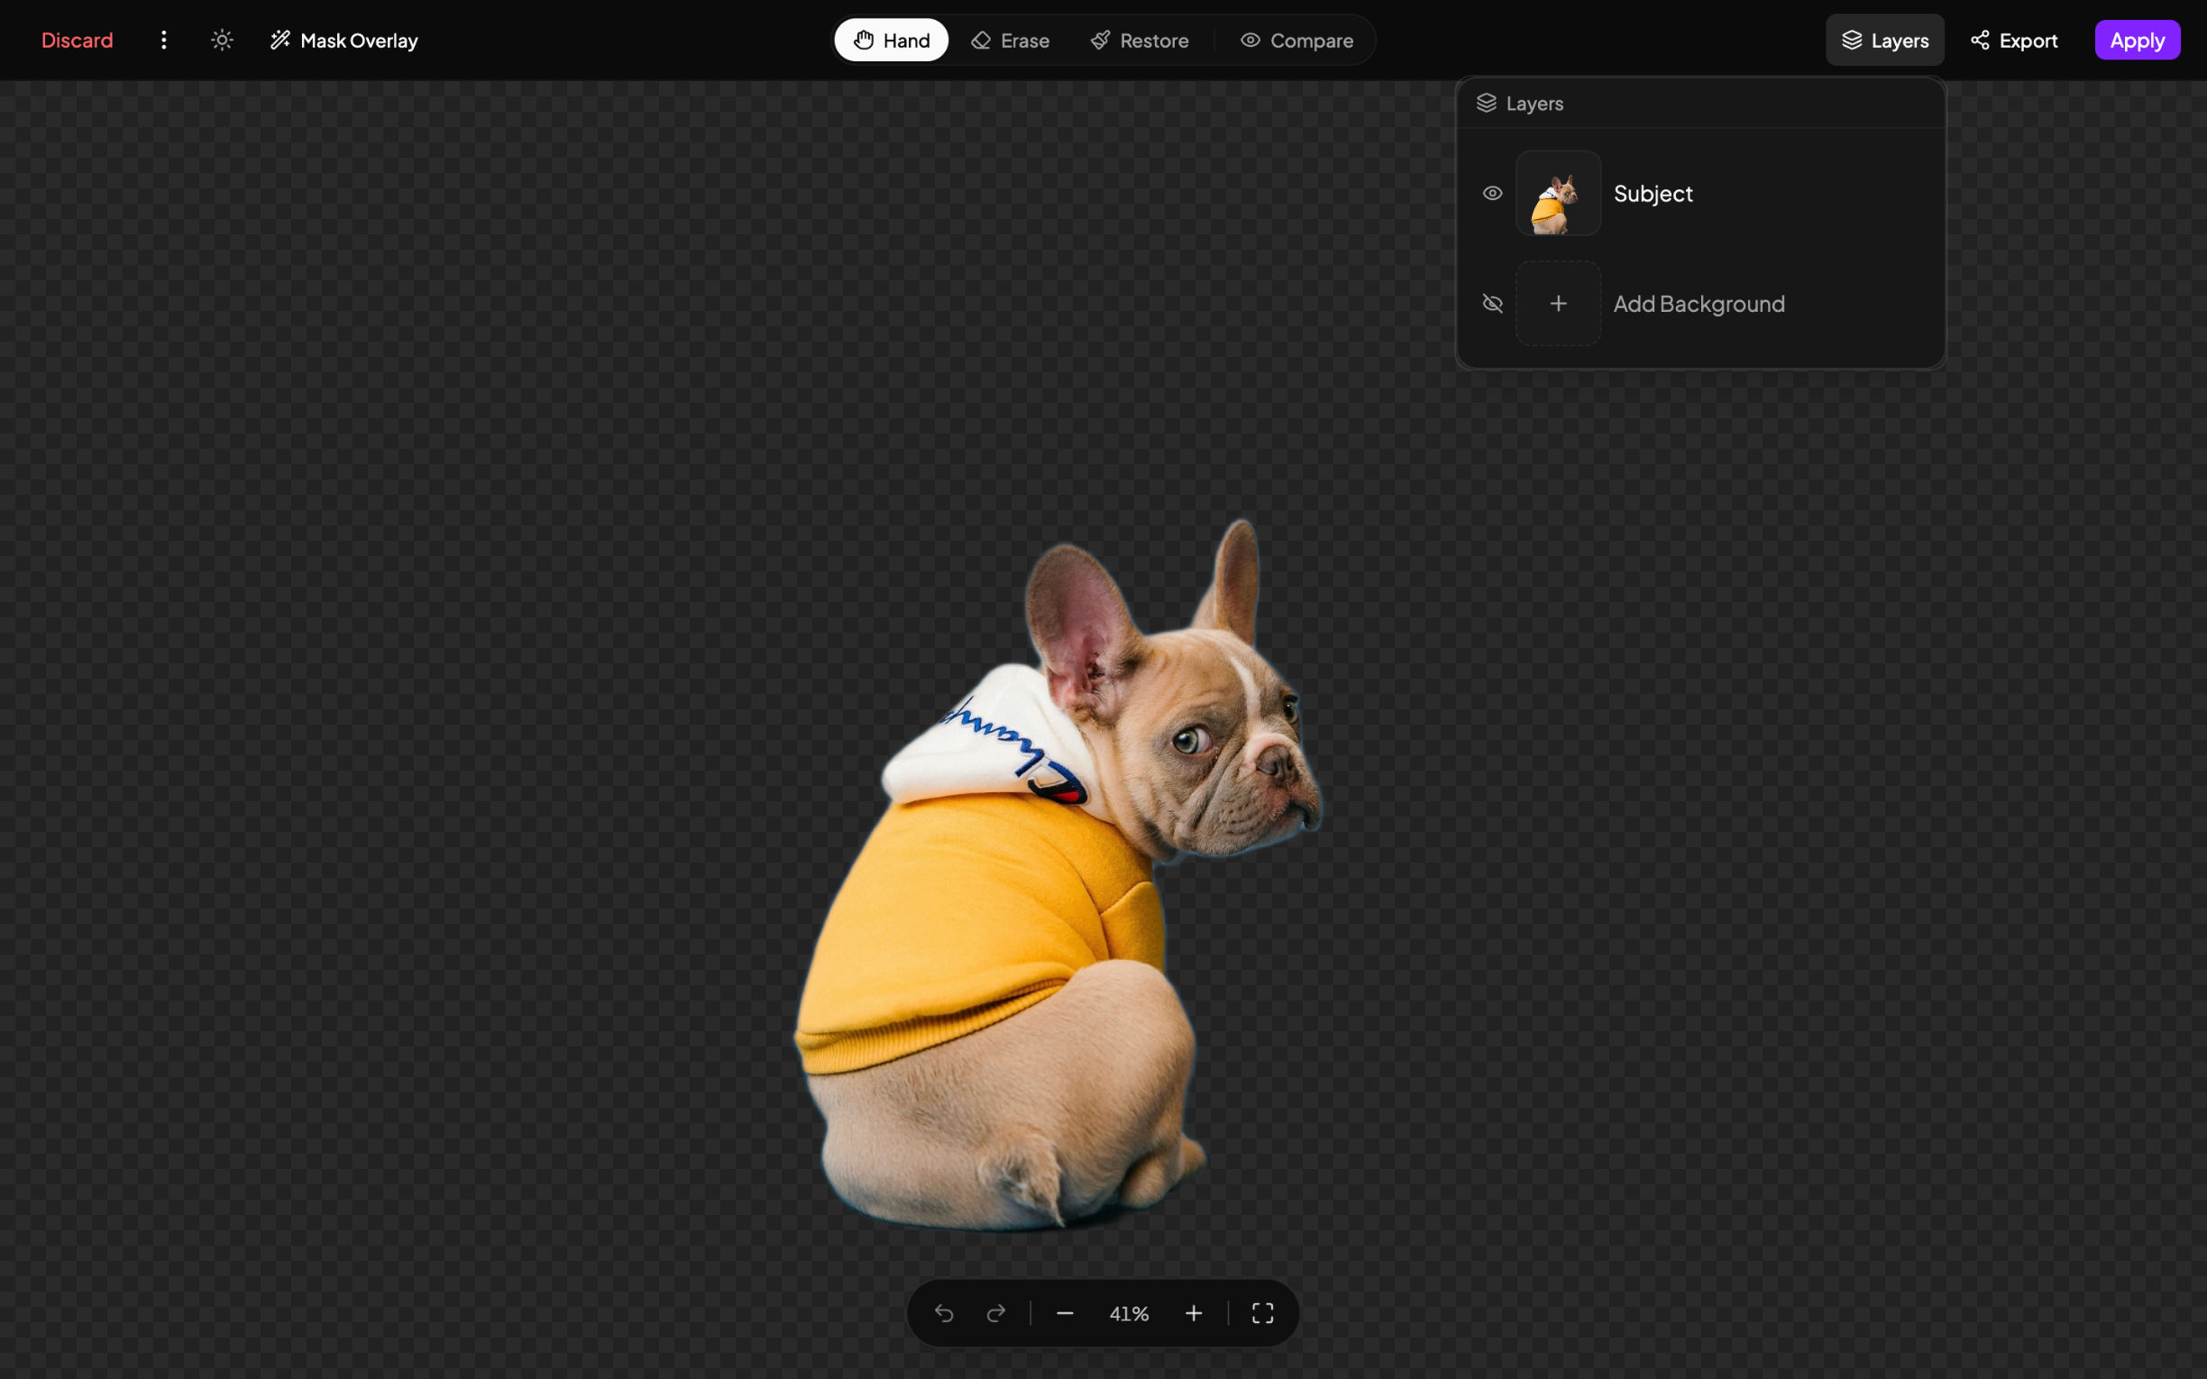2207x1379 pixels.
Task: Undo the last action
Action: point(944,1313)
